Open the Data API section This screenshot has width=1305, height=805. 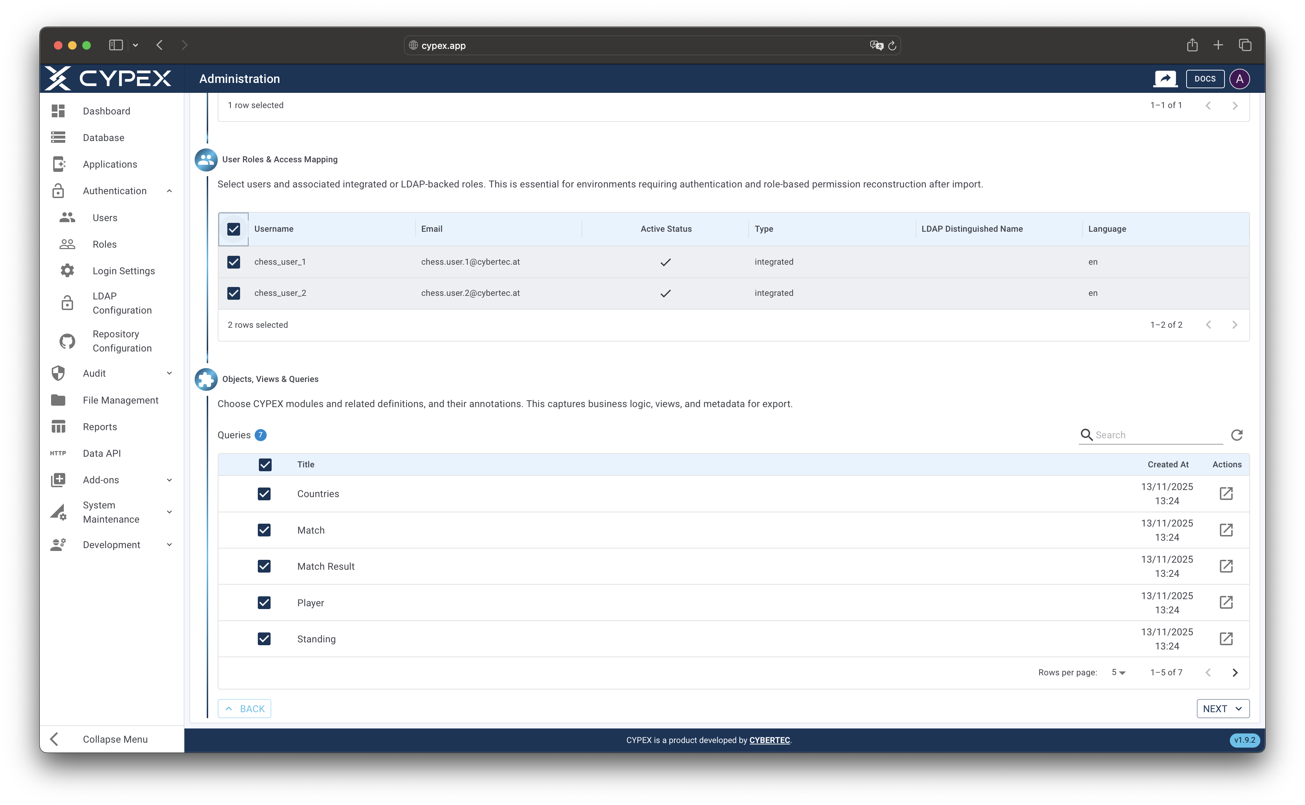pos(101,453)
